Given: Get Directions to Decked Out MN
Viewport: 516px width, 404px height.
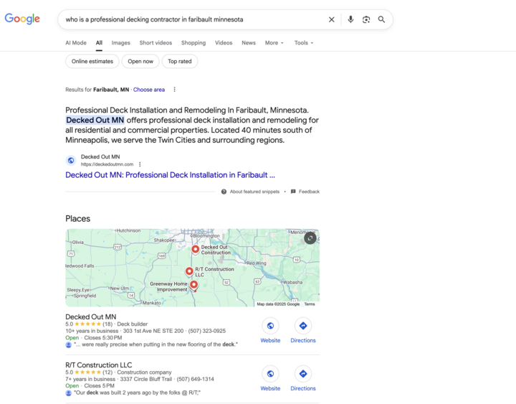Looking at the screenshot, I should pyautogui.click(x=302, y=326).
